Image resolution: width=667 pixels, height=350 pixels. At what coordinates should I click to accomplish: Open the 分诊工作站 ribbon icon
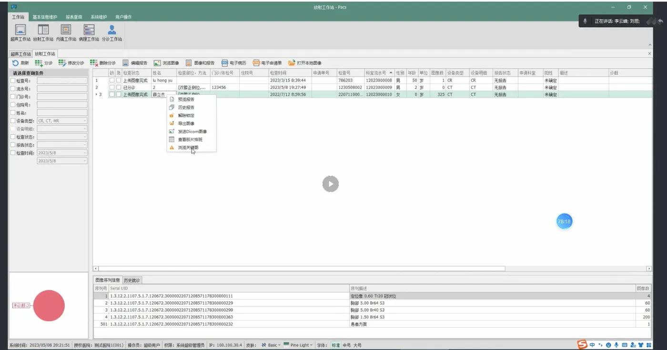pyautogui.click(x=112, y=33)
